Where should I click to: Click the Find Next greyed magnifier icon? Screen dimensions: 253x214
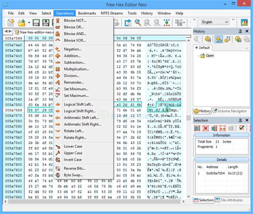[x=157, y=23]
